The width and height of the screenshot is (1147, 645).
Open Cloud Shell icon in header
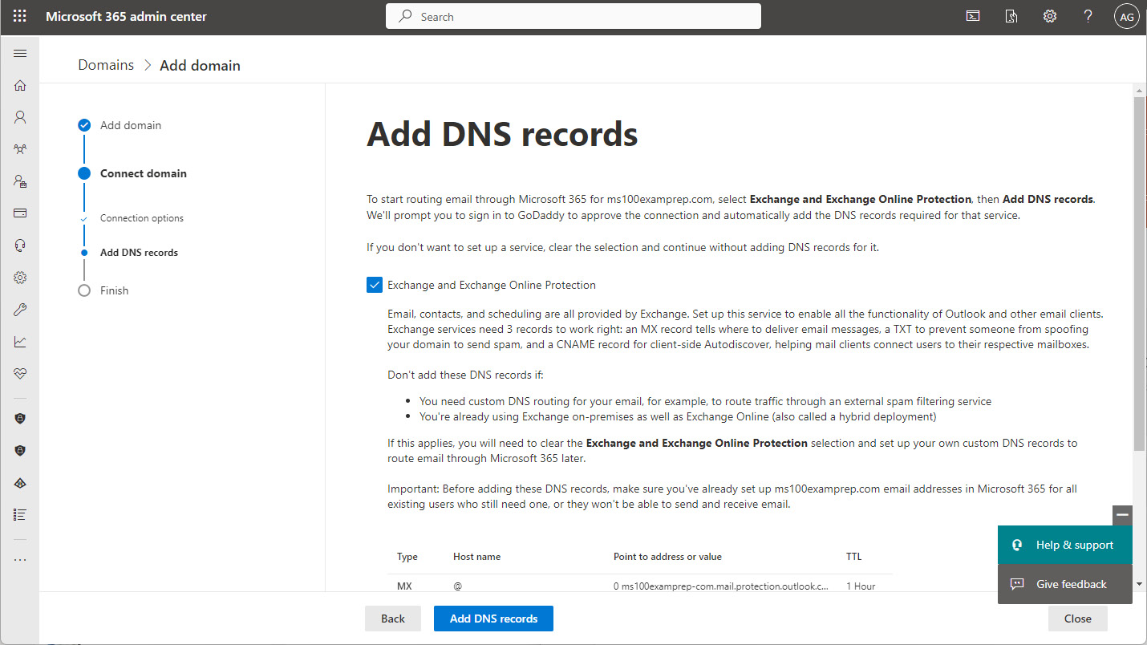click(x=973, y=16)
